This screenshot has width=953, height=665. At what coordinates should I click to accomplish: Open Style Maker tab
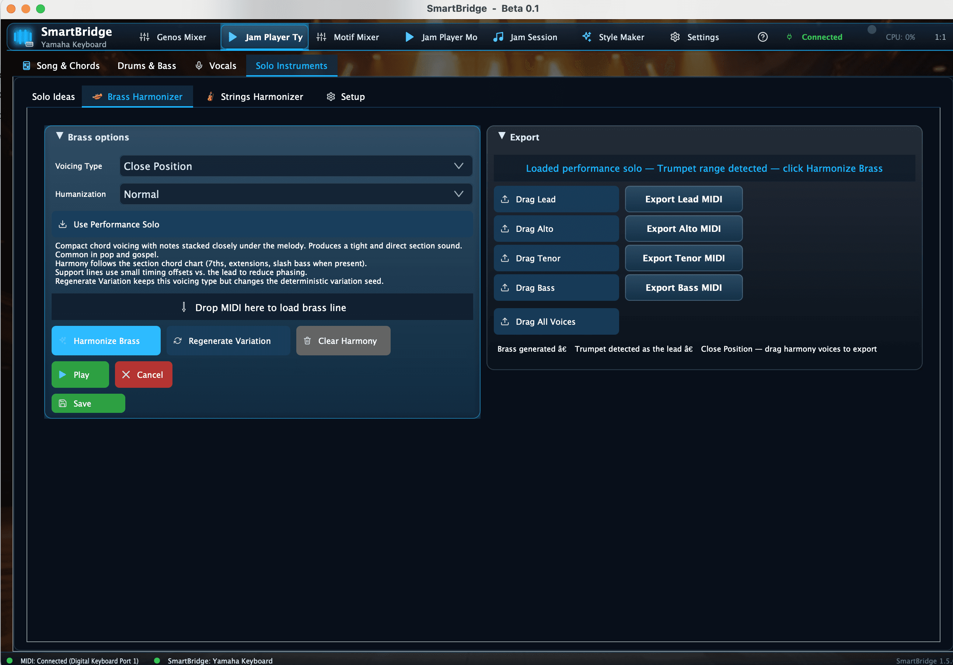(613, 37)
